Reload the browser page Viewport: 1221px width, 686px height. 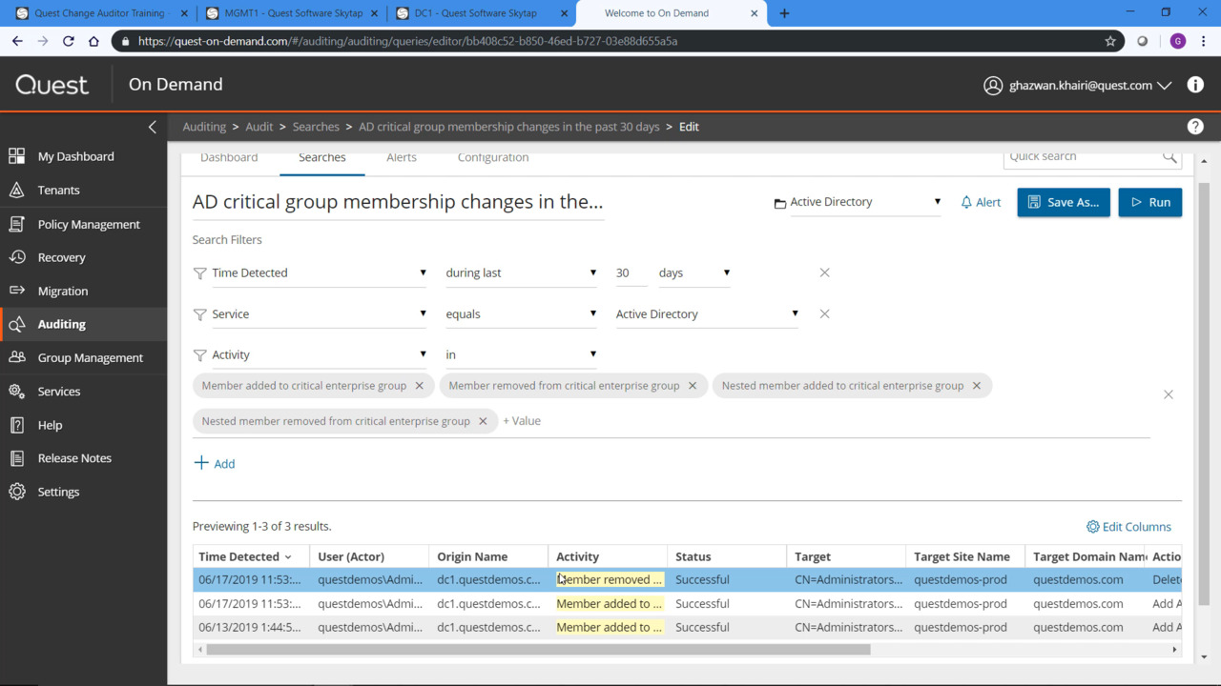pyautogui.click(x=68, y=41)
